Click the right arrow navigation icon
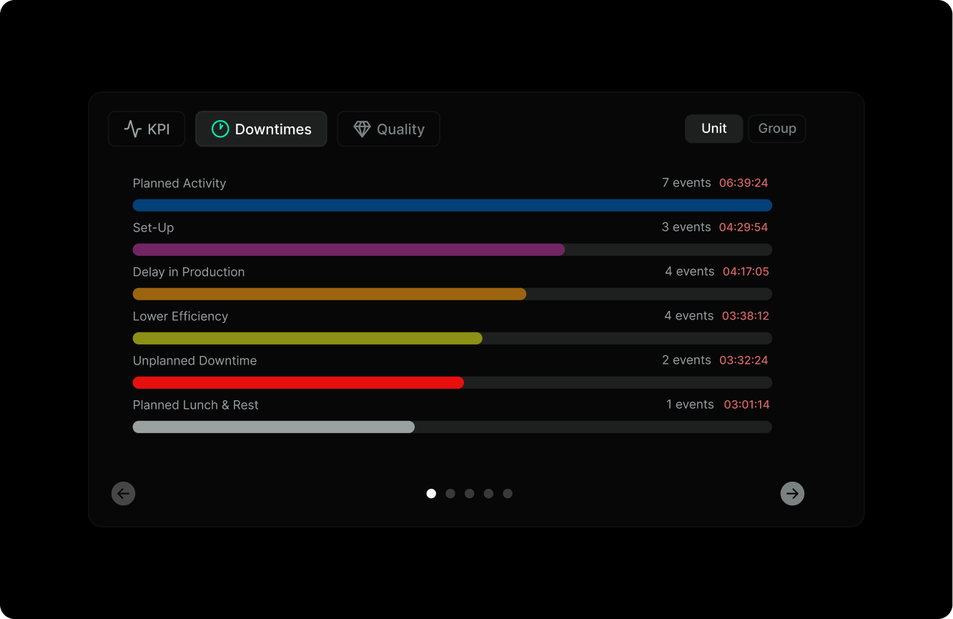 click(792, 493)
